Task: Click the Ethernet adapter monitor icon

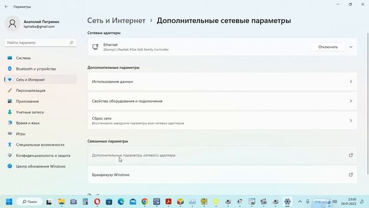Action: point(95,47)
